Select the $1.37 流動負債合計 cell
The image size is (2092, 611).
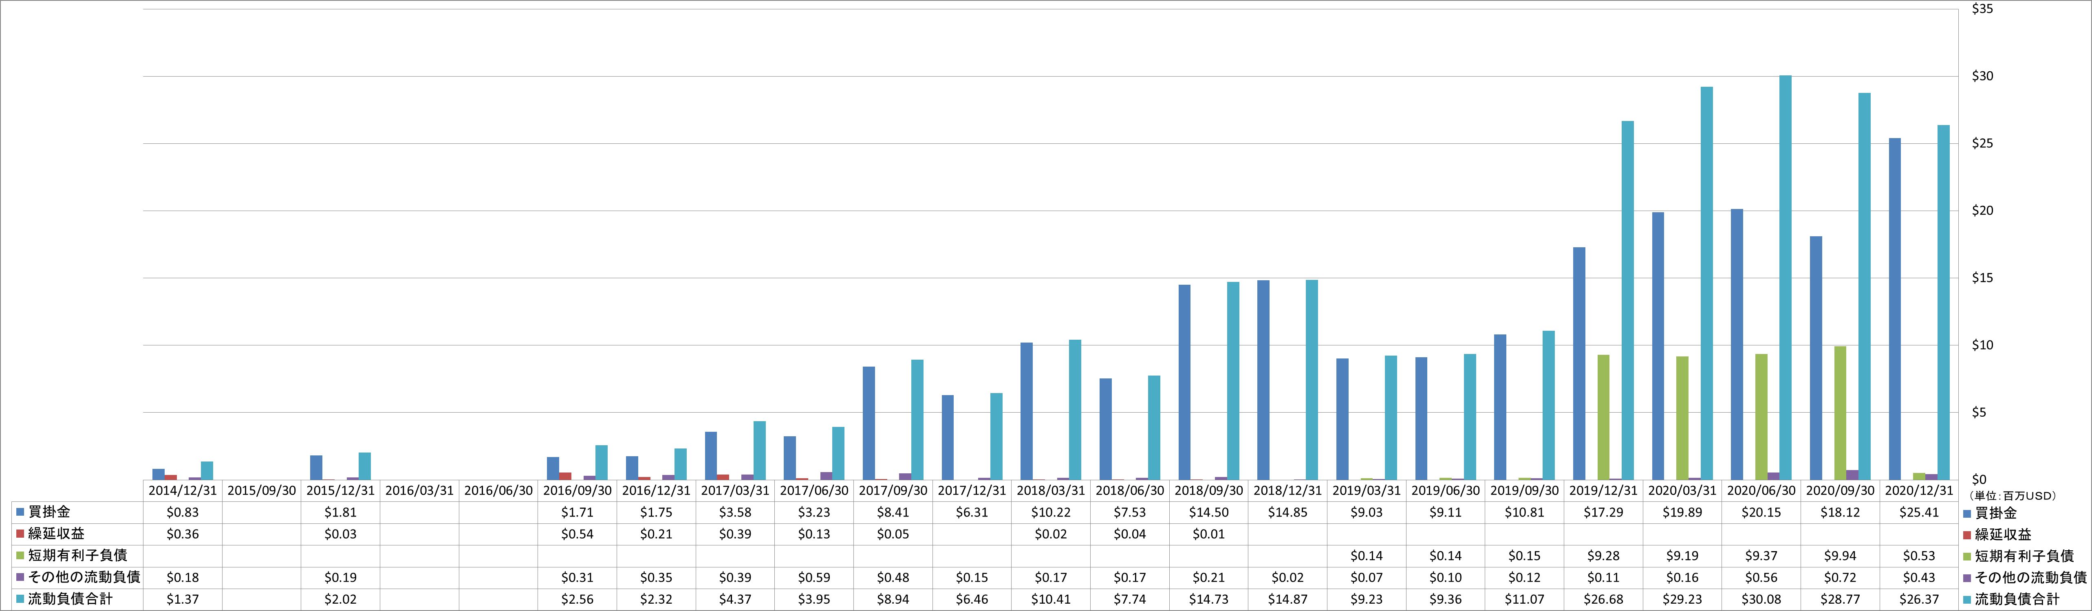[183, 599]
